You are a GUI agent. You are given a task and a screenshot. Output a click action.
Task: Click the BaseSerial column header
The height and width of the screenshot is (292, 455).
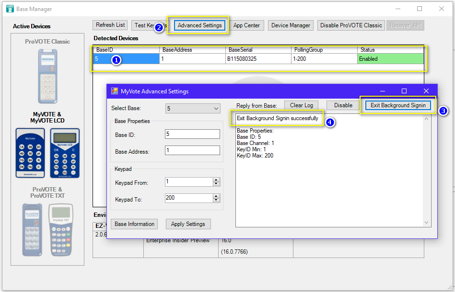tap(258, 50)
